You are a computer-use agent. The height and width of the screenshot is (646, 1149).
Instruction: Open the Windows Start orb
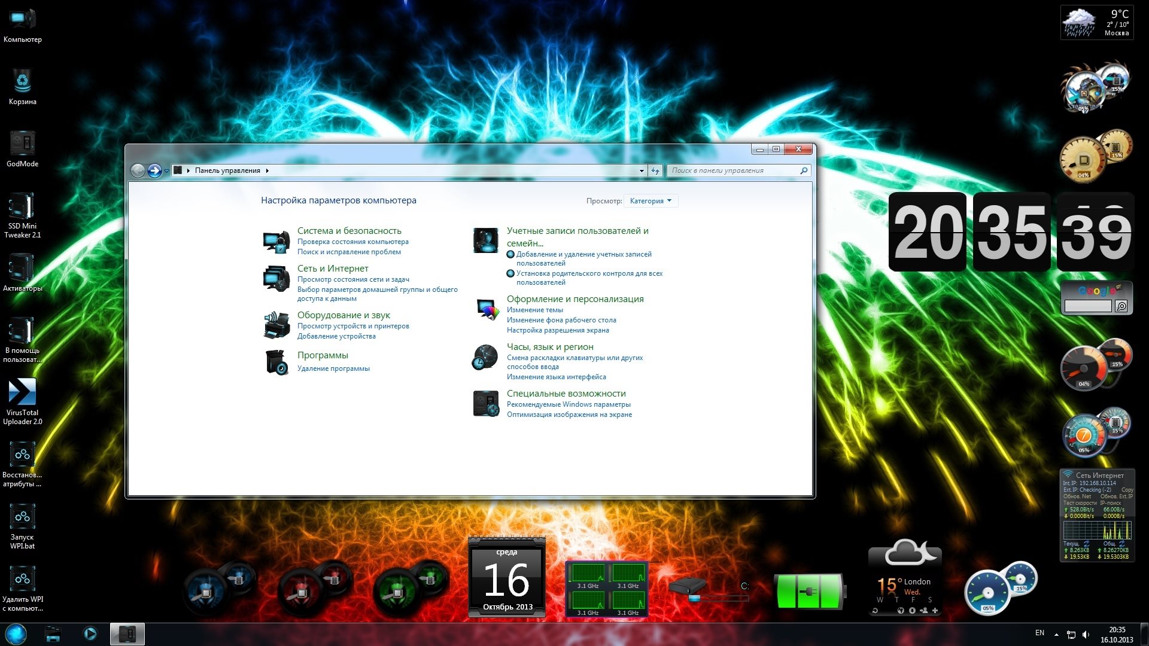pyautogui.click(x=16, y=634)
